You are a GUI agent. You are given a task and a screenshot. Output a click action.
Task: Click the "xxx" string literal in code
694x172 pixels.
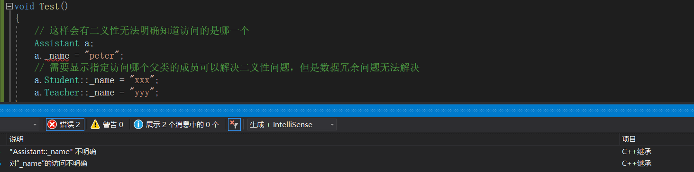pos(142,80)
